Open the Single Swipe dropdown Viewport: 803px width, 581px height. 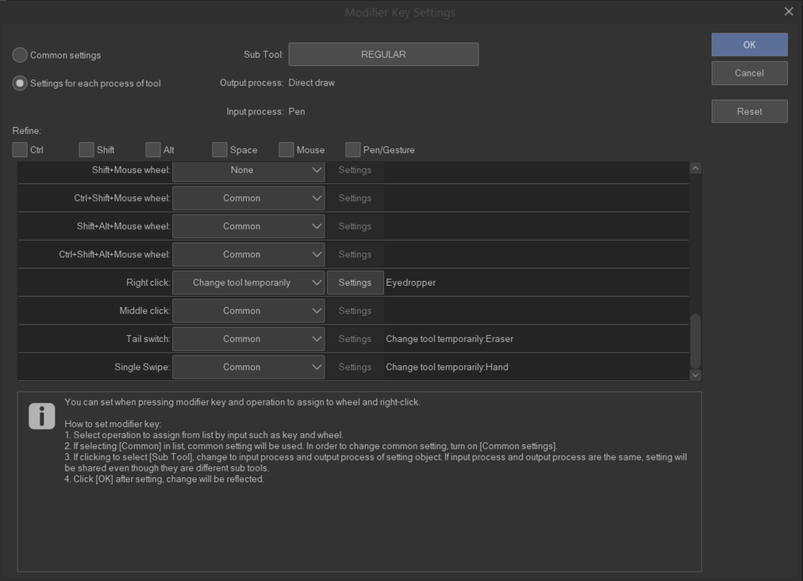click(248, 367)
